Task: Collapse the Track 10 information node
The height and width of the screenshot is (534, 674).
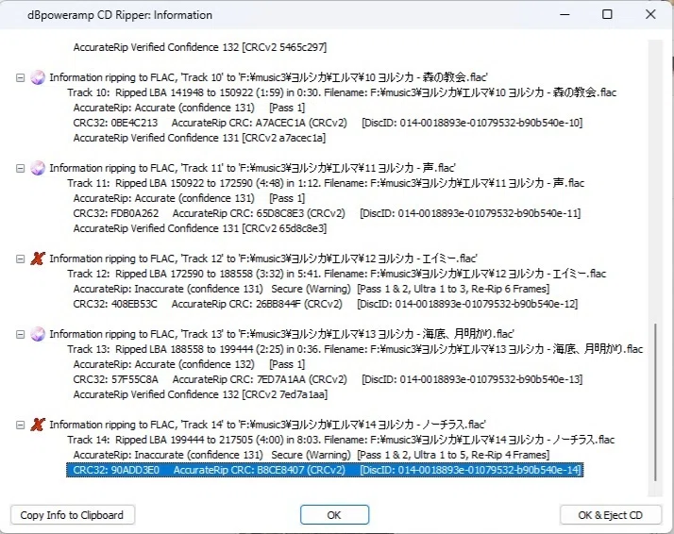Action: pyautogui.click(x=20, y=77)
